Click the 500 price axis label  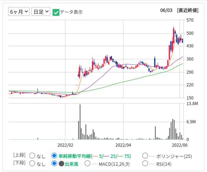coord(190,33)
